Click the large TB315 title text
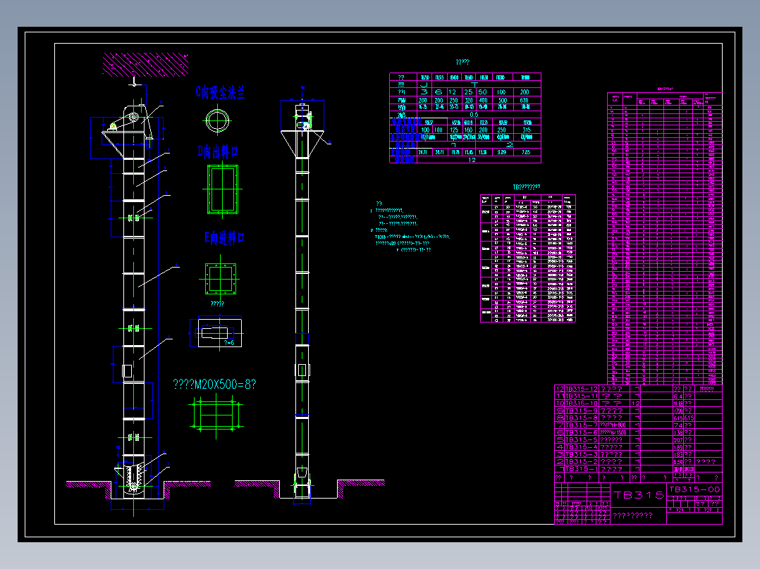 [x=638, y=495]
